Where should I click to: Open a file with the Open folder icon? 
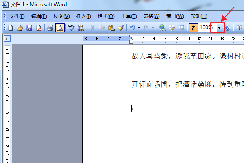click(20, 28)
